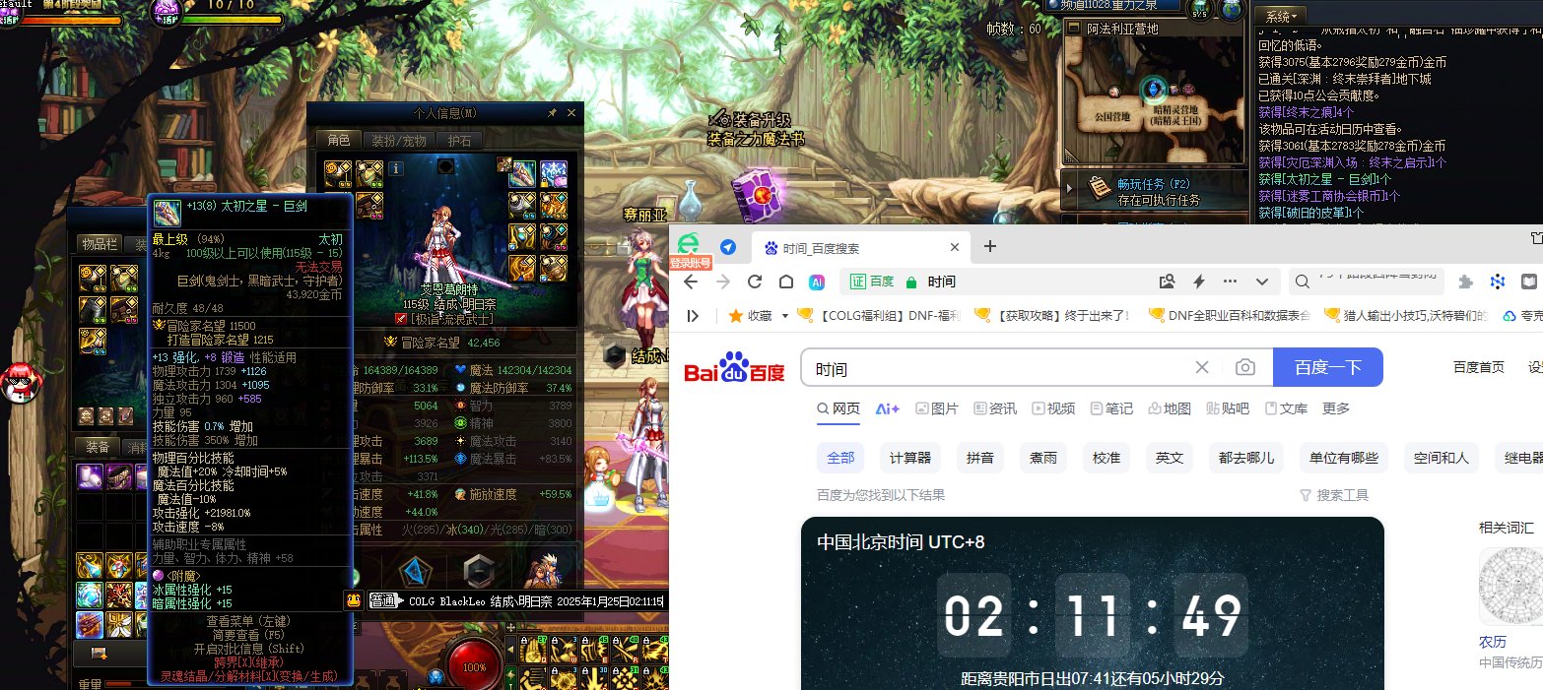Open the 农历 related term

point(1493,642)
